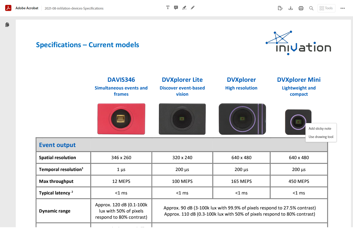Click the red DAVIS346 camera image
The image size is (353, 228).
tap(121, 119)
